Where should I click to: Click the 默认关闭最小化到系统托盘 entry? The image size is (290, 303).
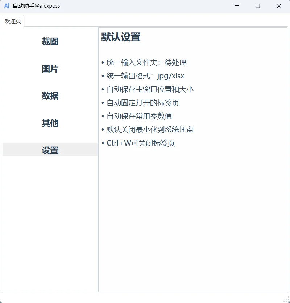point(149,130)
